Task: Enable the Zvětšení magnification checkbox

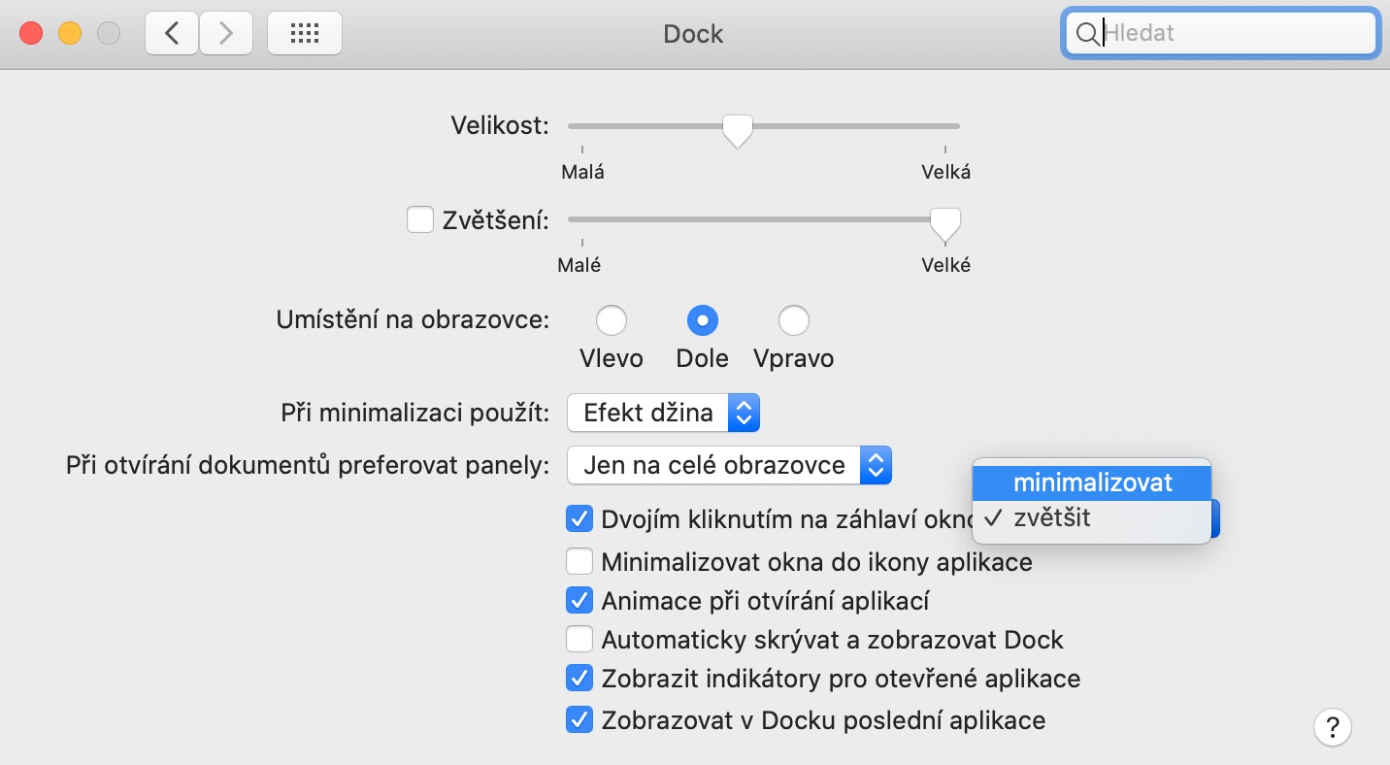Action: (420, 219)
